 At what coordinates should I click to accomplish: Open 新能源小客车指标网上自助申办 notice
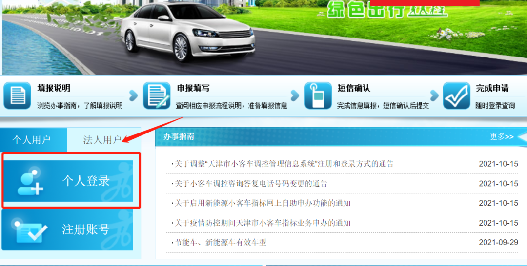tap(261, 203)
